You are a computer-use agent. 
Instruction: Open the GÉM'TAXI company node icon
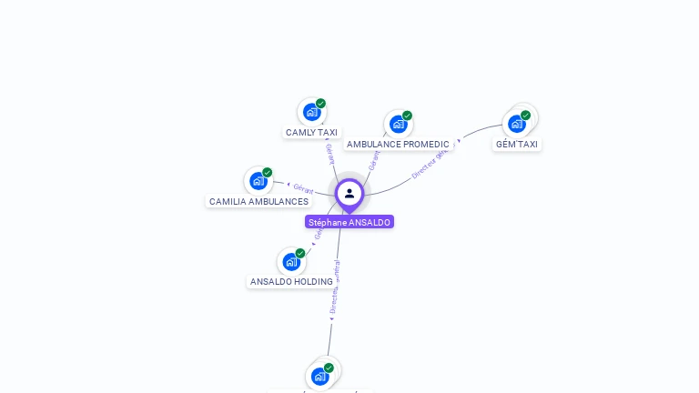(x=517, y=124)
